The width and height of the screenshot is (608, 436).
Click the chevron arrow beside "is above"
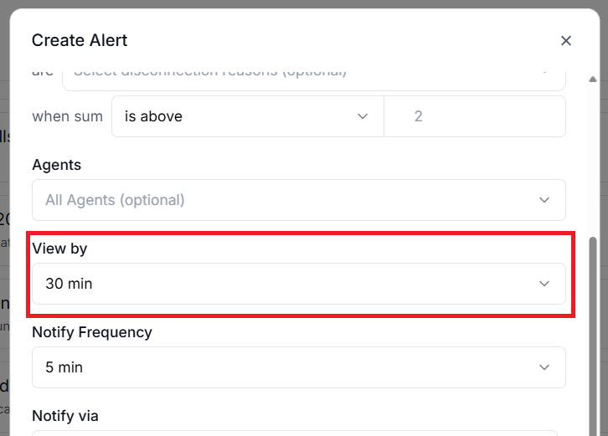pos(363,116)
